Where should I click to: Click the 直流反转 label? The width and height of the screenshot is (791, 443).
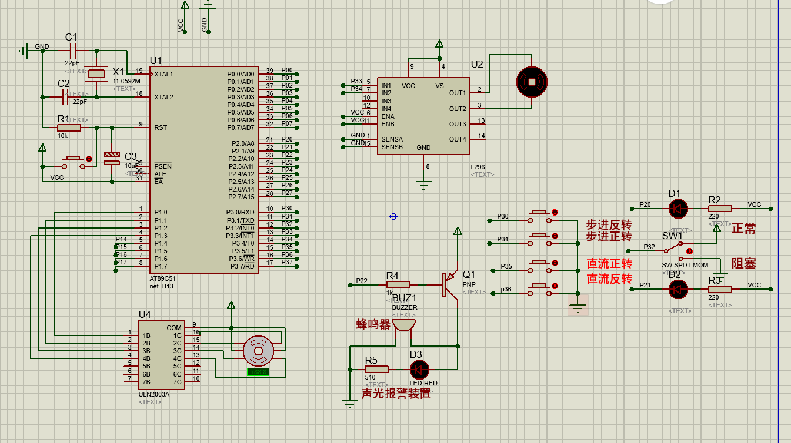[x=609, y=278]
